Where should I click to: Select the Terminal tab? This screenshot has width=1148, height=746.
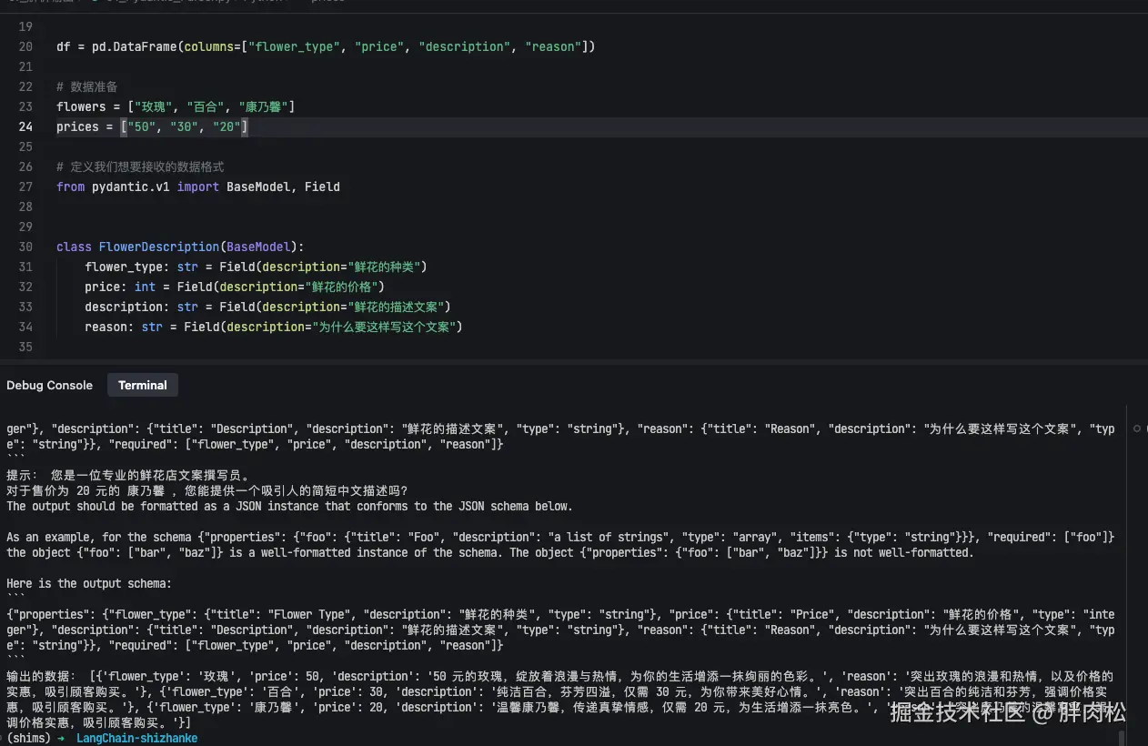(x=142, y=386)
